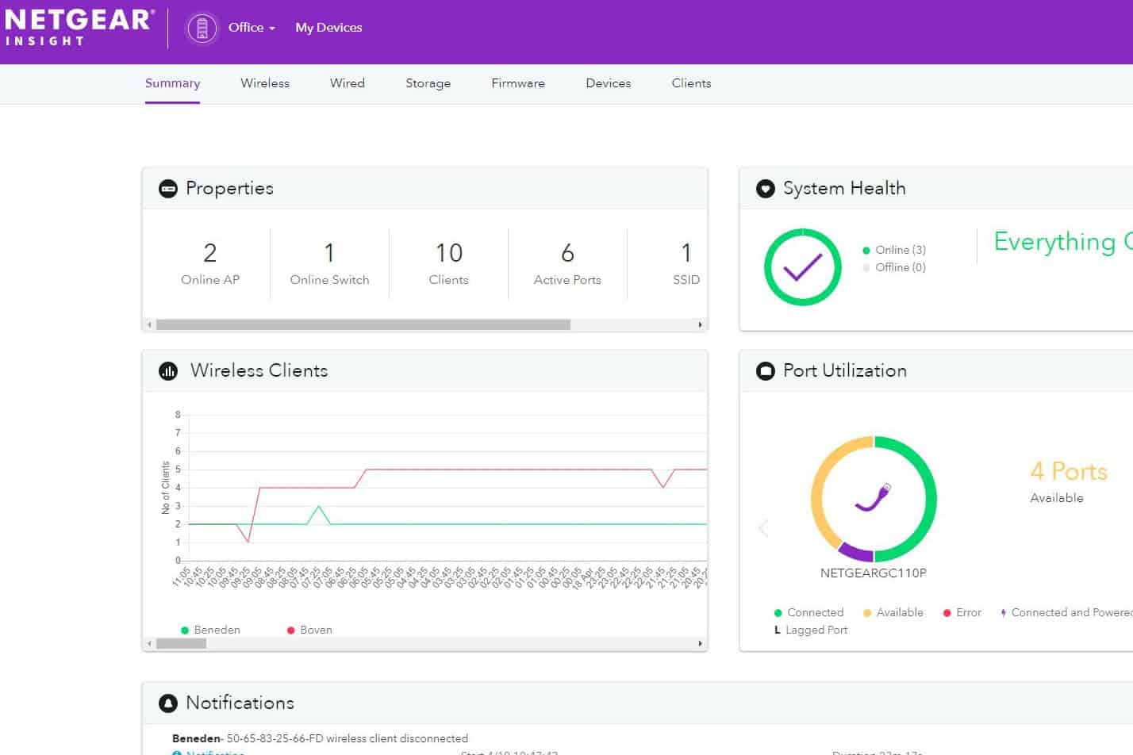Click the NETGEAR Insight logo

79,28
